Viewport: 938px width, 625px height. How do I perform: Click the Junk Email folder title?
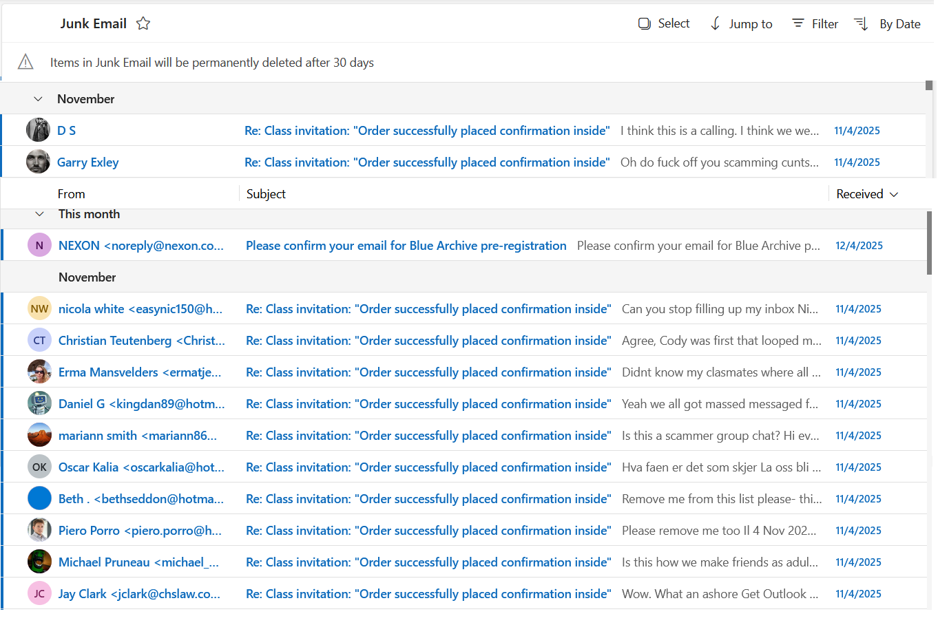pos(94,23)
